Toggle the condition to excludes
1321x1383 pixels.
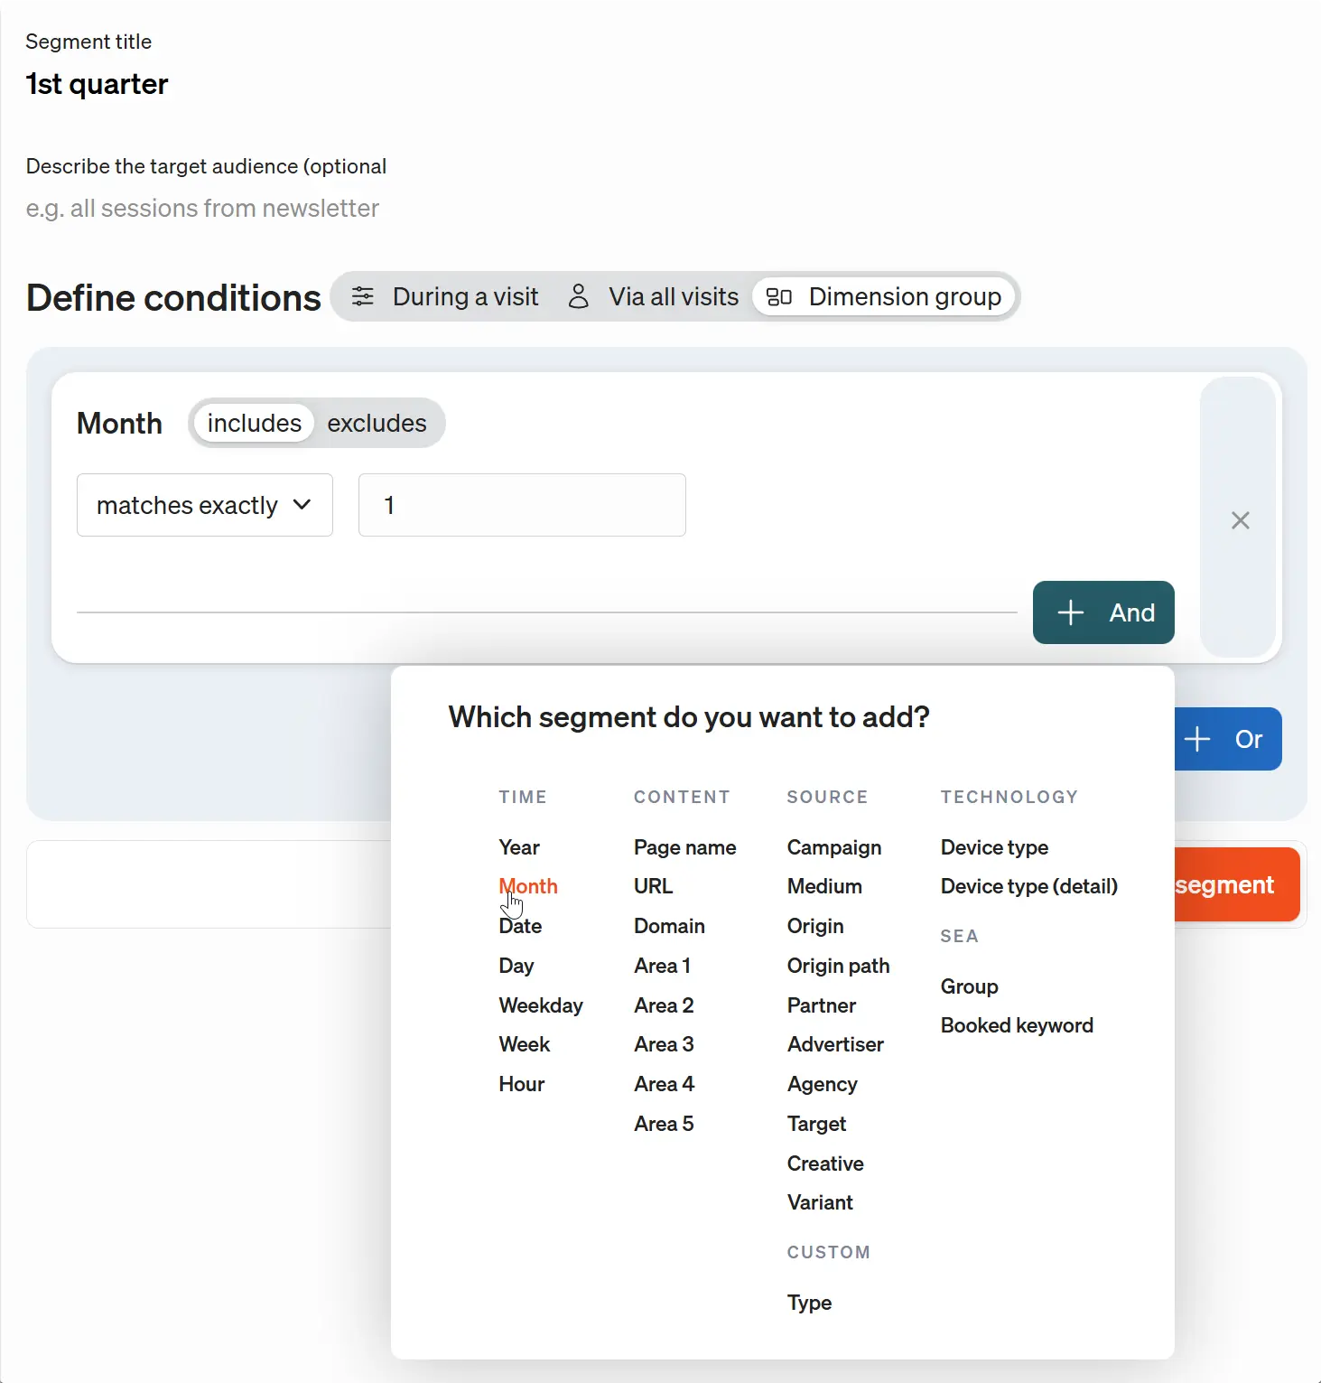377,423
